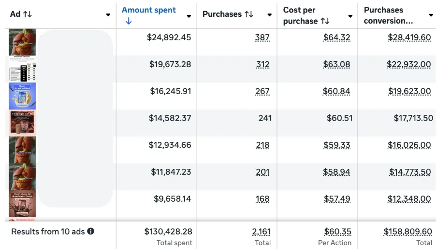Open the Cost per purchase column caret
Image resolution: width=437 pixels, height=249 pixels.
coord(350,16)
